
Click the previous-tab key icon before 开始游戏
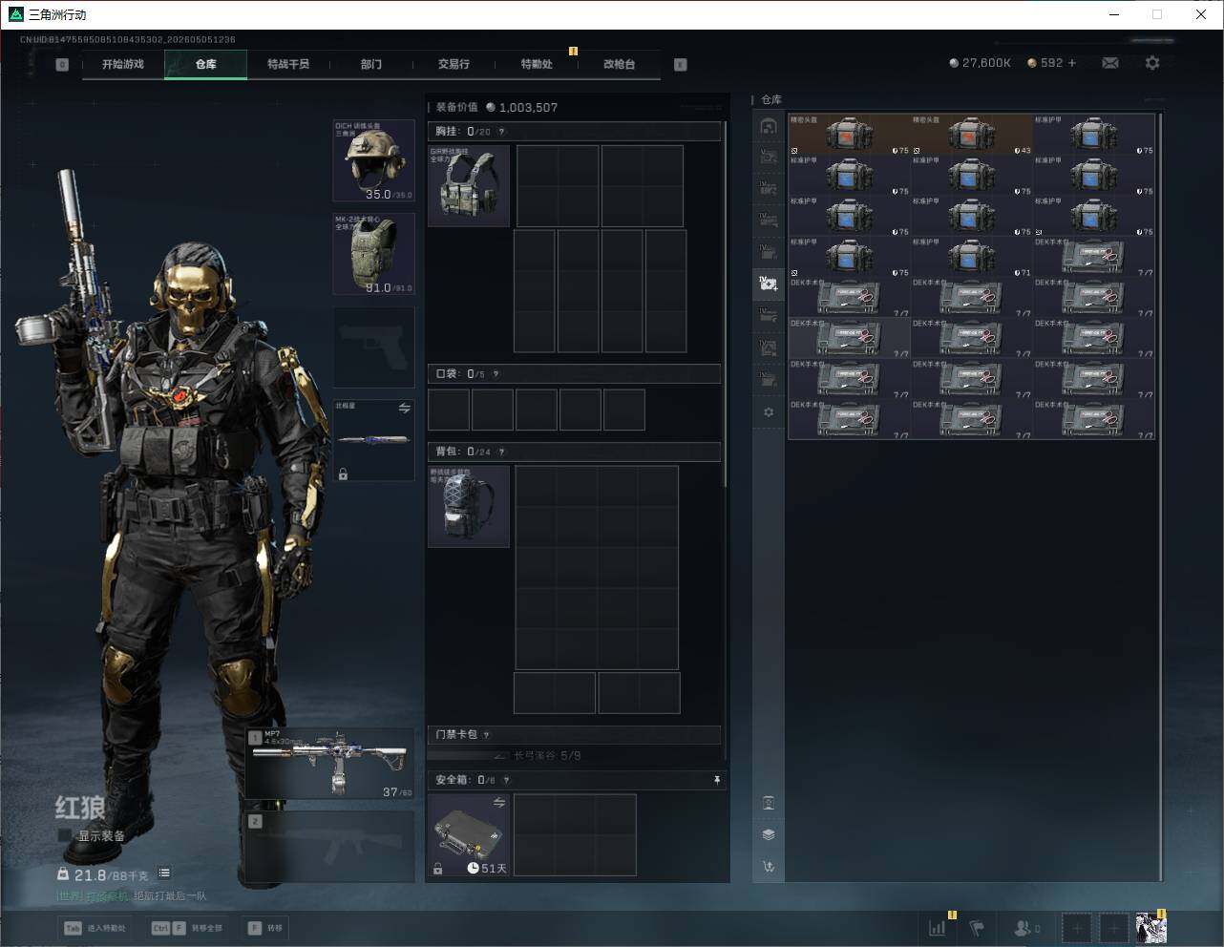coord(62,65)
